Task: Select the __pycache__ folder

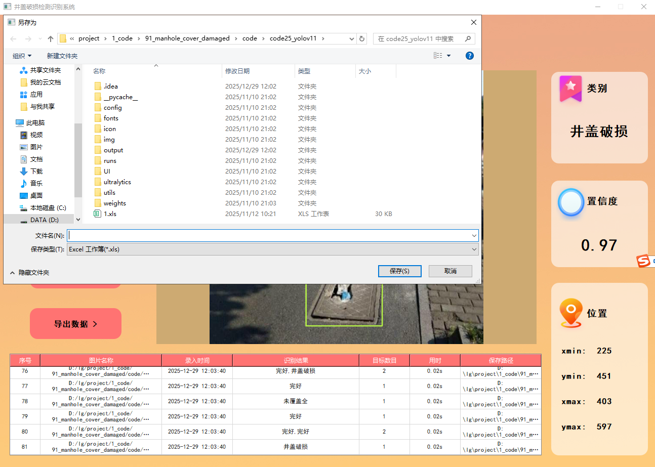Action: click(115, 97)
